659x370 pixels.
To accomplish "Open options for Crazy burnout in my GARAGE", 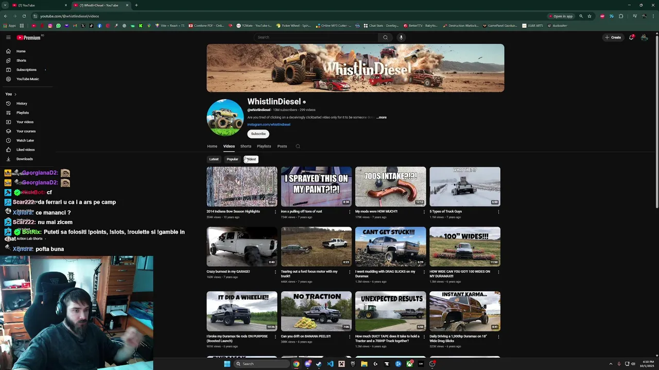I will [275, 272].
